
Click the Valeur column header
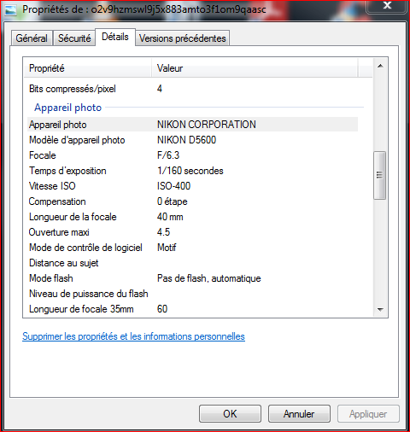pos(255,68)
